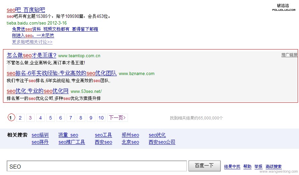The height and width of the screenshot is (175, 299).
Task: Choose related search '西安seo公司'
Action: (x=162, y=142)
